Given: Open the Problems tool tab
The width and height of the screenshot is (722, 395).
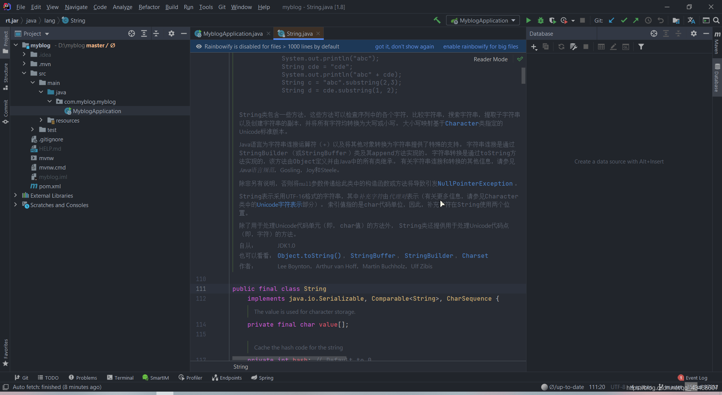Looking at the screenshot, I should (x=83, y=378).
